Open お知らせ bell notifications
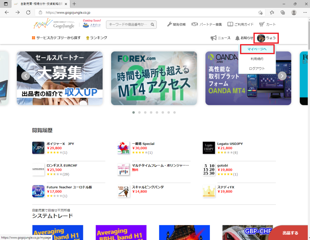The image size is (310, 240). click(244, 38)
